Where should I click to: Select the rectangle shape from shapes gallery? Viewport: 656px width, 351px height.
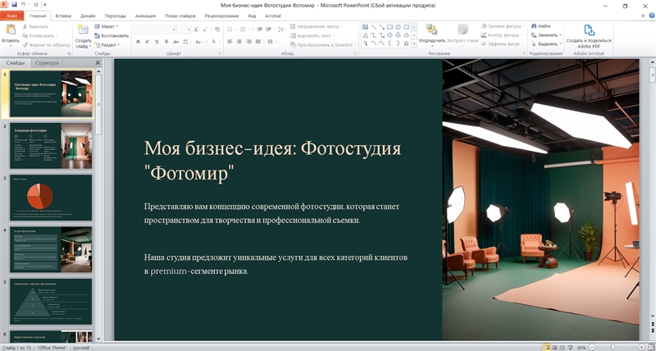tap(389, 27)
